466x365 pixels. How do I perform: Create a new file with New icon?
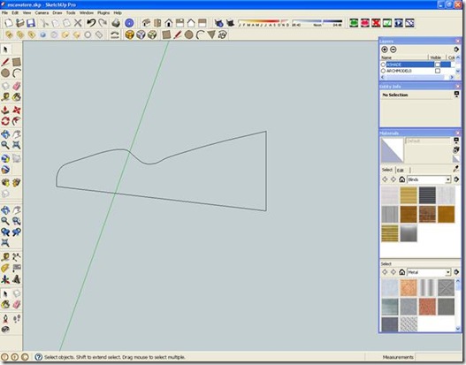pos(9,23)
